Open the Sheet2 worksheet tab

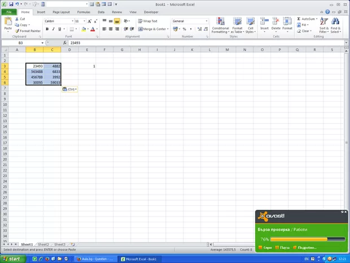tap(43, 244)
